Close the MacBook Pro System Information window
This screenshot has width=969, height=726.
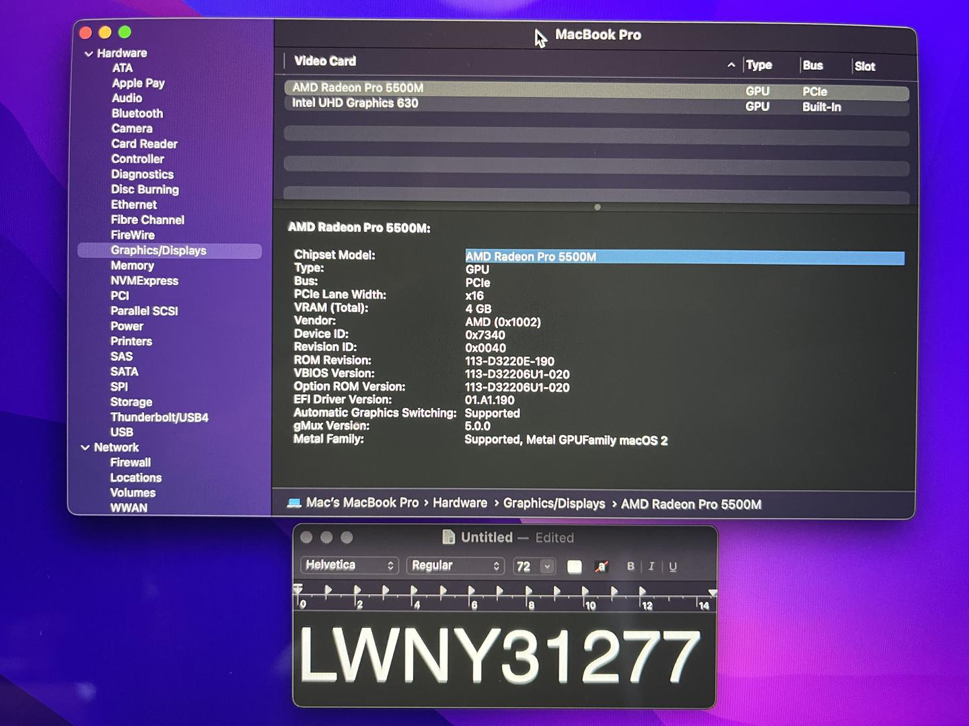[85, 32]
